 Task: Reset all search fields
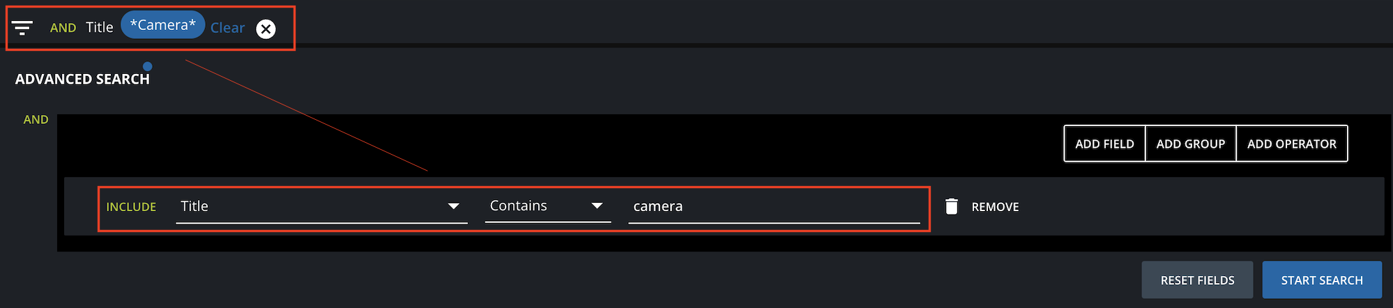[1197, 280]
